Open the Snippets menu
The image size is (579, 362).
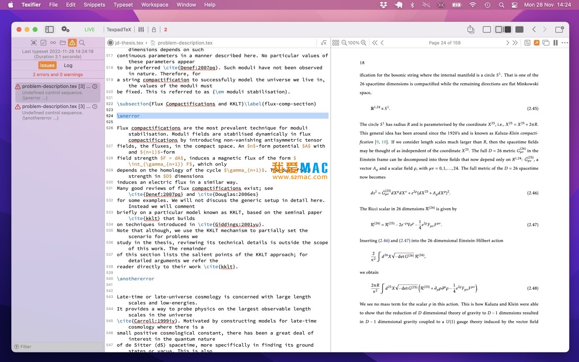(x=94, y=5)
